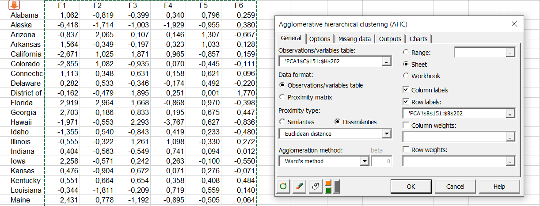Expand the Ward's method dropdown
The width and height of the screenshot is (540, 206).
point(365,161)
